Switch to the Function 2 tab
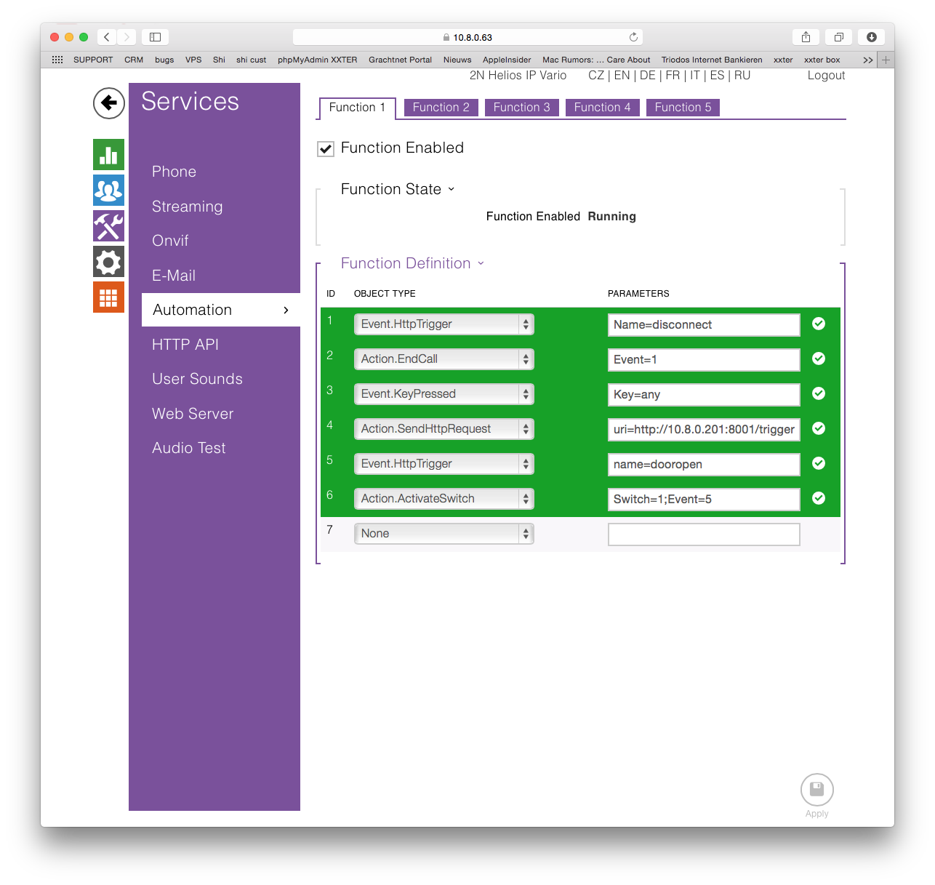 pyautogui.click(x=441, y=108)
